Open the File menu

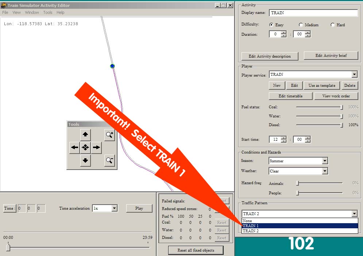click(5, 12)
